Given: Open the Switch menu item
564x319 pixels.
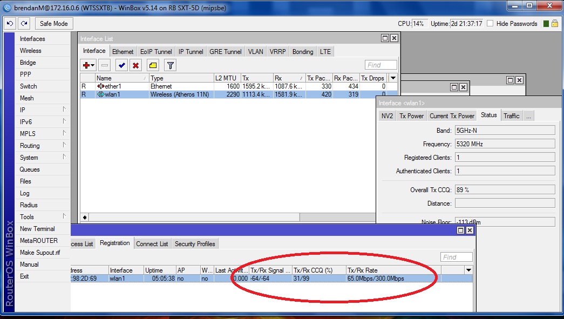Looking at the screenshot, I should click(x=29, y=86).
